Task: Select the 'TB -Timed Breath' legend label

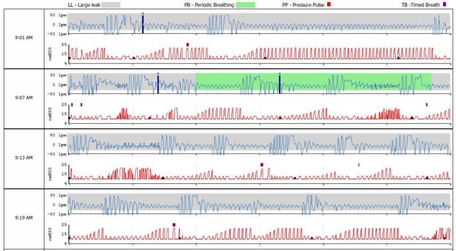Action: (x=420, y=5)
